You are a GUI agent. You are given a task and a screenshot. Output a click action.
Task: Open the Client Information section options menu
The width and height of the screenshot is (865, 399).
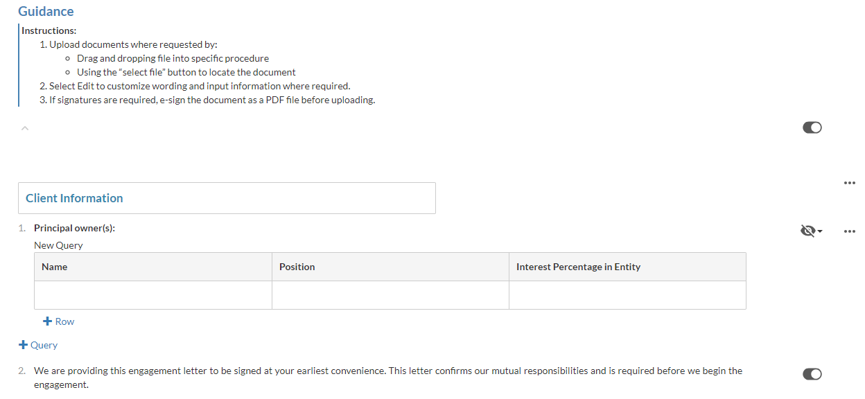850,183
